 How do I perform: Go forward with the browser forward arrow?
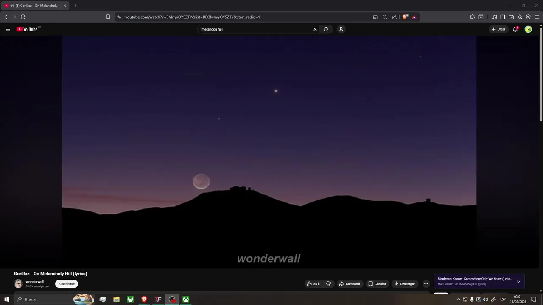click(x=14, y=17)
